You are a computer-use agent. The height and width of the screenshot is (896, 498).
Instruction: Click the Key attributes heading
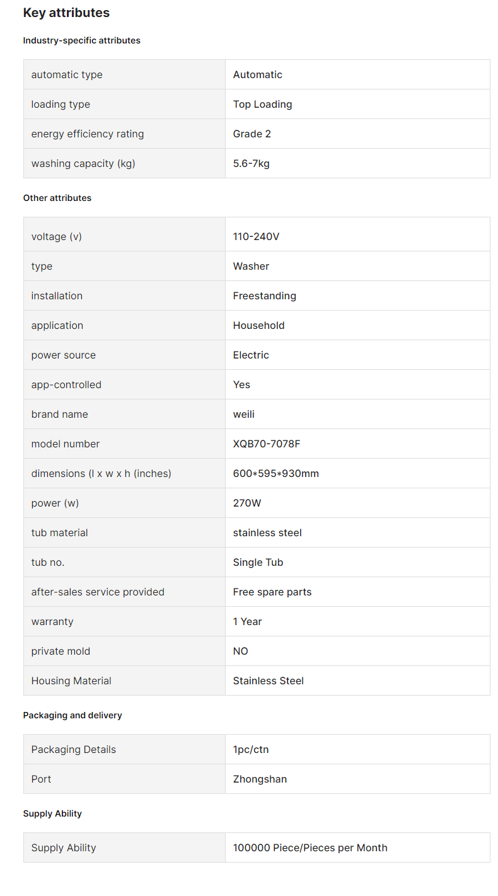[x=66, y=13]
